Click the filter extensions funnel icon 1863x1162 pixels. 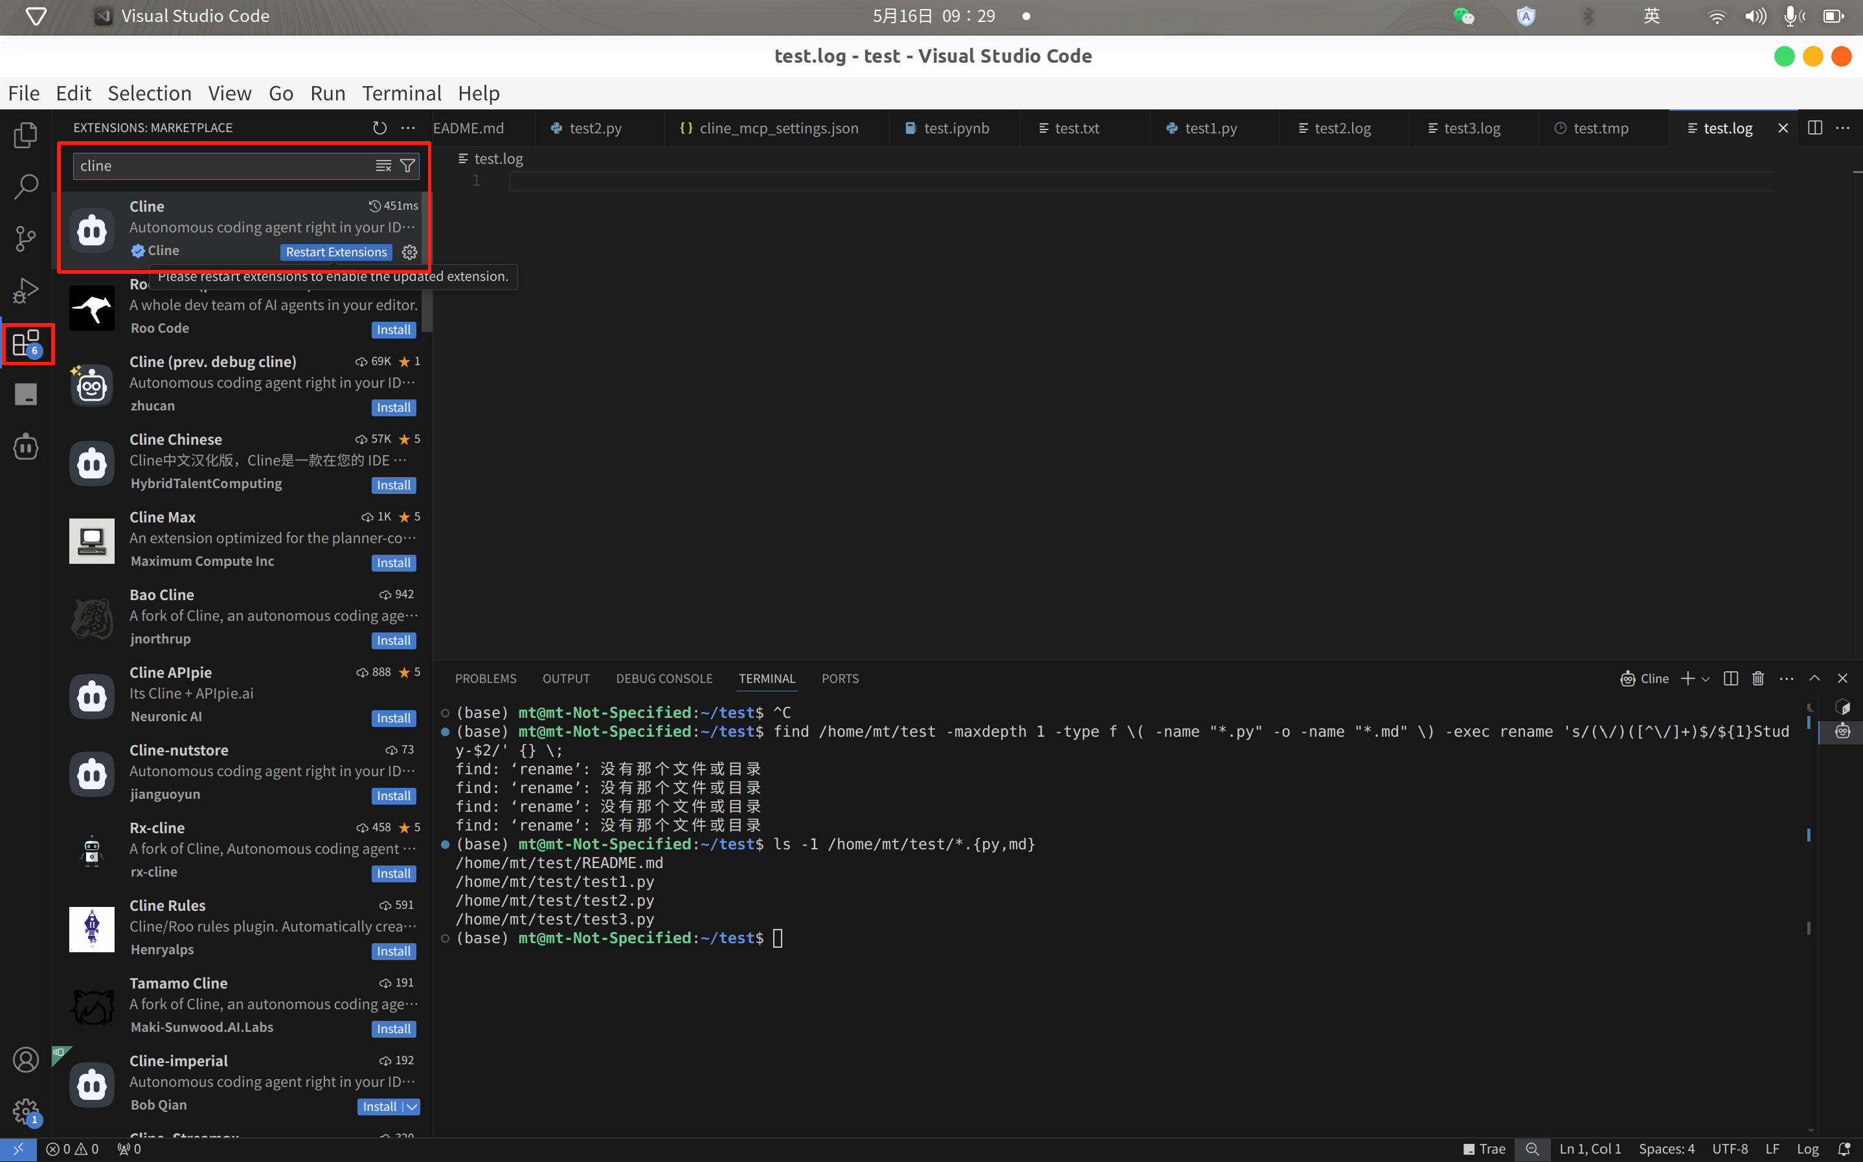[408, 166]
